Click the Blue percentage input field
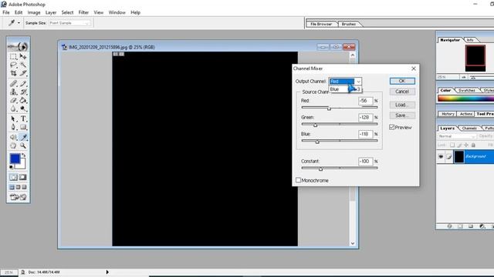494x277 pixels. point(365,134)
